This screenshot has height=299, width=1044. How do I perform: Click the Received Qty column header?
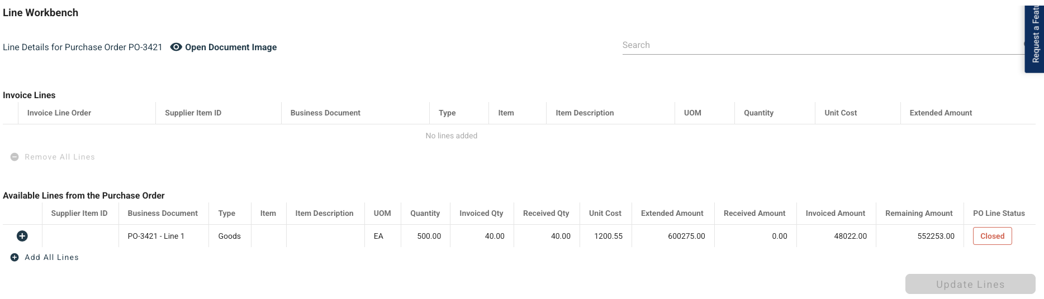(x=546, y=213)
